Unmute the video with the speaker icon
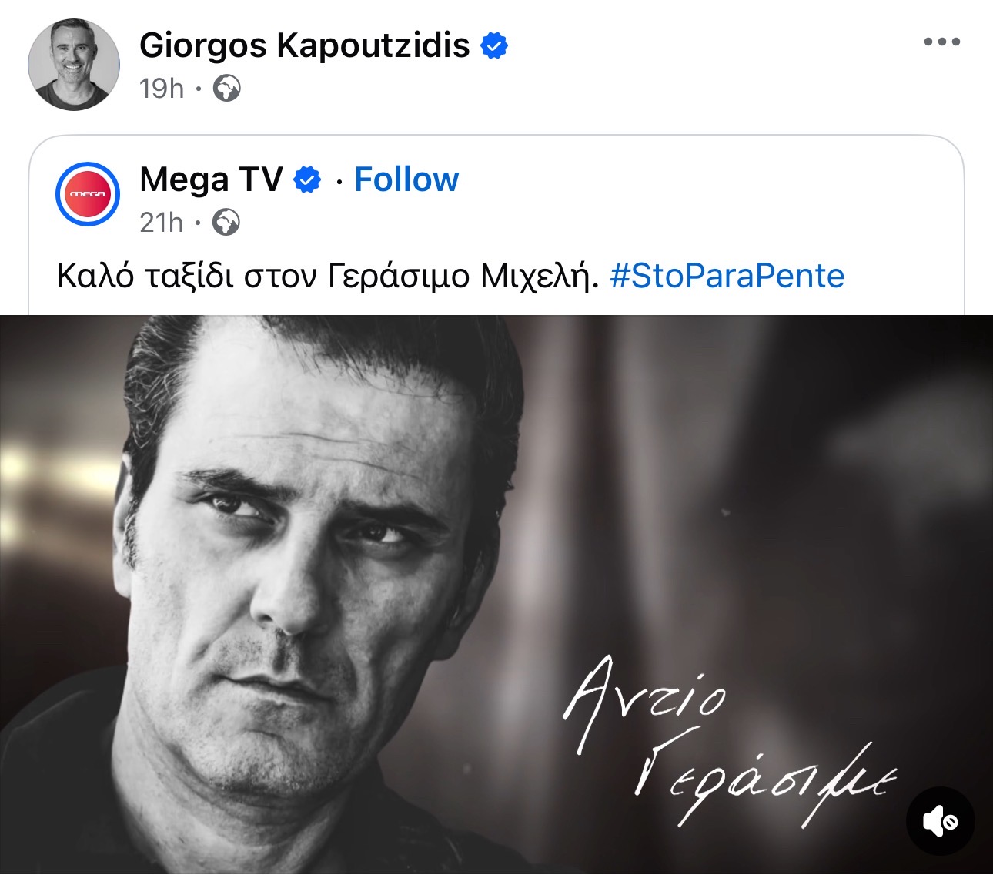The height and width of the screenshot is (892, 993). click(940, 821)
